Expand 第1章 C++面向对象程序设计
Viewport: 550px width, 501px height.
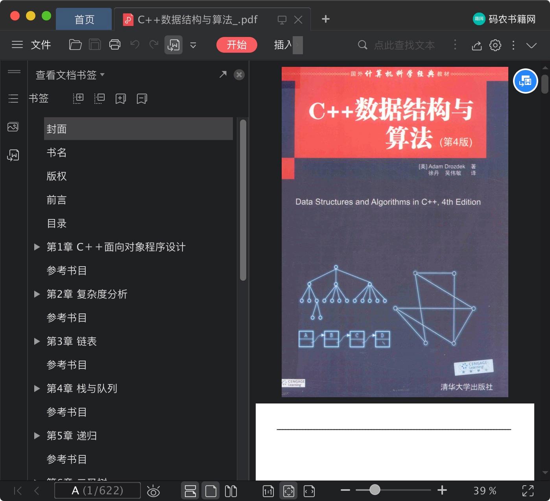pyautogui.click(x=37, y=247)
